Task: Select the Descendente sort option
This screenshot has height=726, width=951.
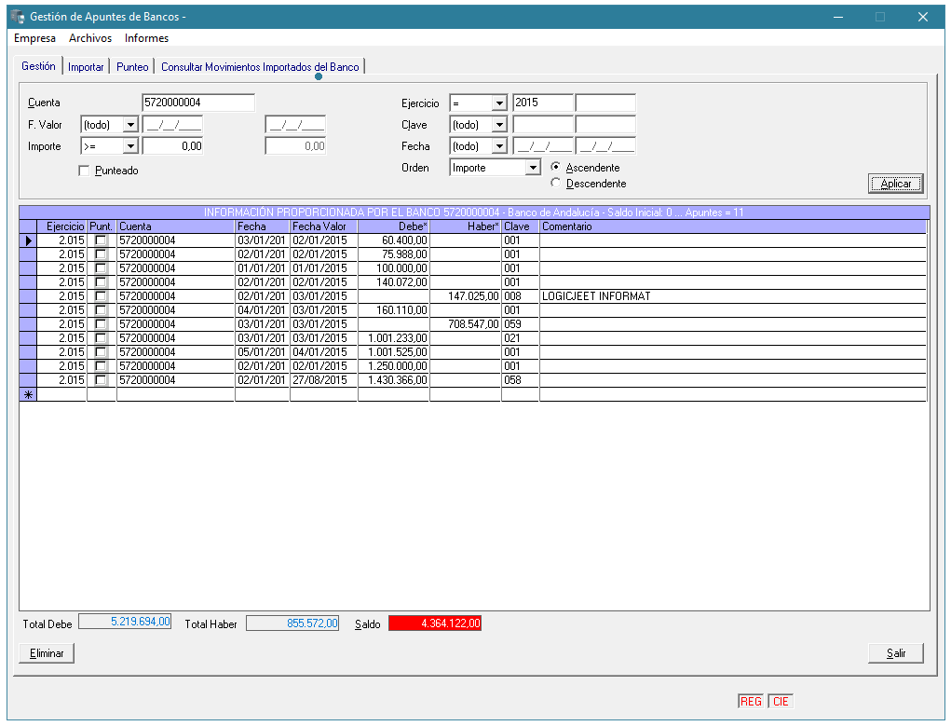Action: click(556, 184)
